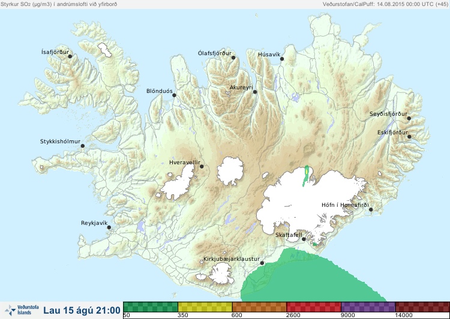Click the dark green 50 legend swatch
The image size is (450, 319).
point(151,307)
